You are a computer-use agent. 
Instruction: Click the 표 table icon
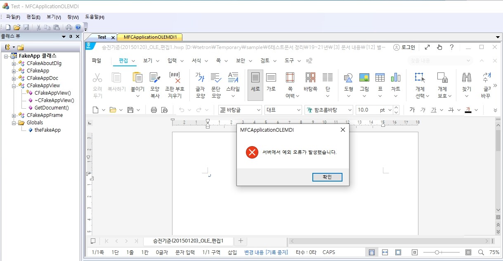[380, 77]
